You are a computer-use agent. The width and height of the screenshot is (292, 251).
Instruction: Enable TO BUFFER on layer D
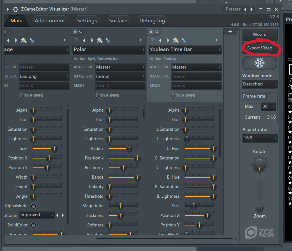pyautogui.click(x=173, y=96)
